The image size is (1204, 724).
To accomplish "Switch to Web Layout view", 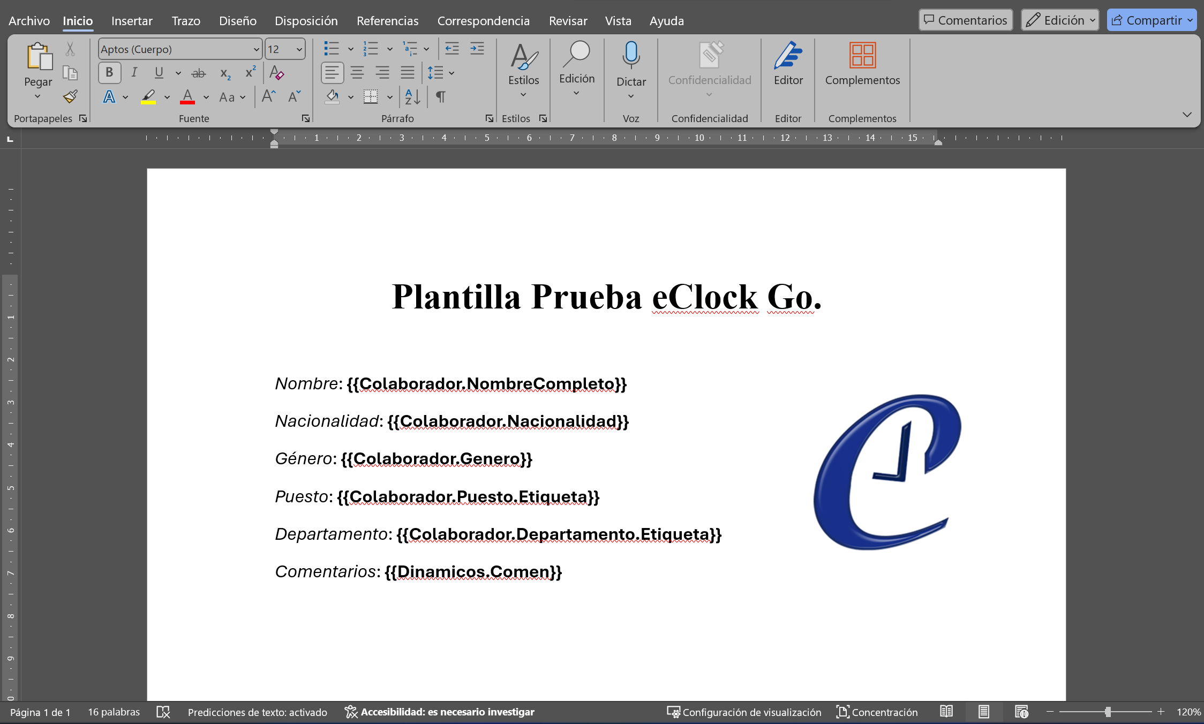I will click(x=1021, y=712).
